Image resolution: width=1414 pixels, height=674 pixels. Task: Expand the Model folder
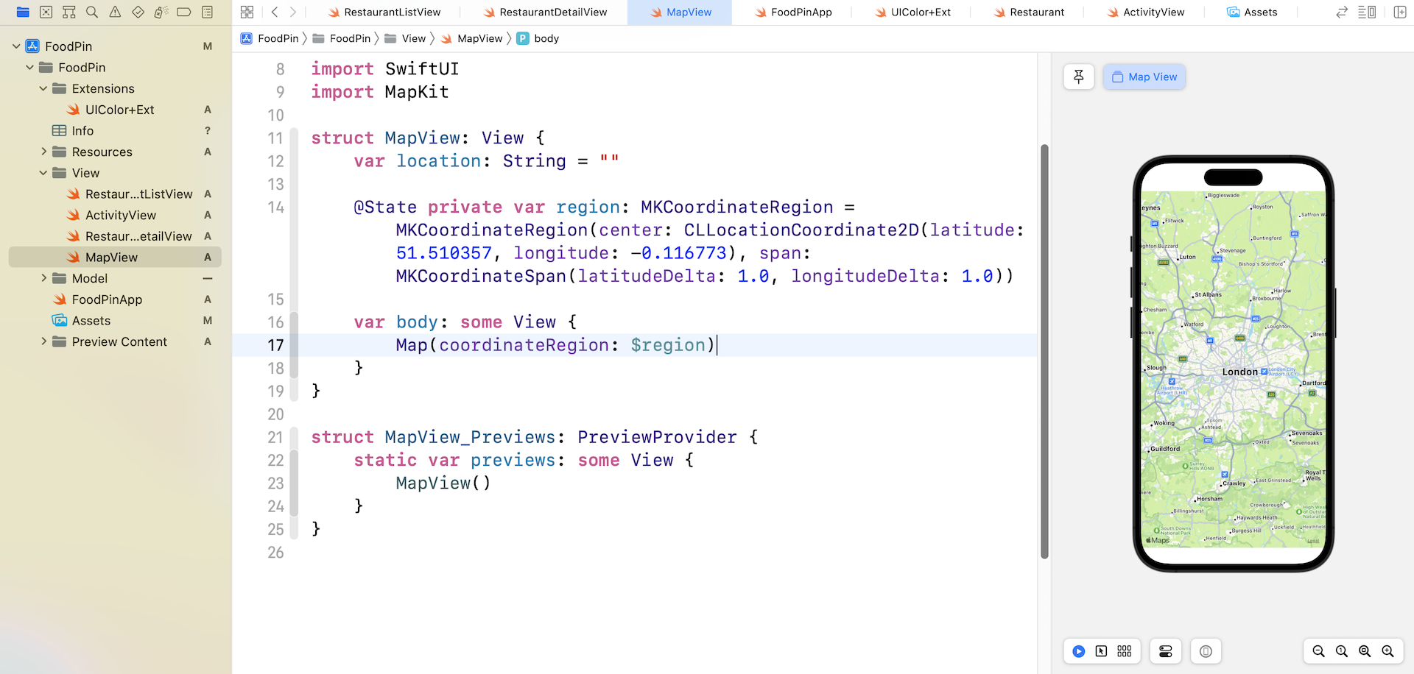[43, 278]
